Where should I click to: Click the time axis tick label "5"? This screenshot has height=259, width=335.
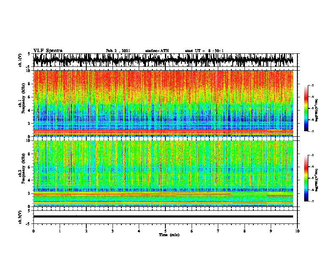coord(165,231)
